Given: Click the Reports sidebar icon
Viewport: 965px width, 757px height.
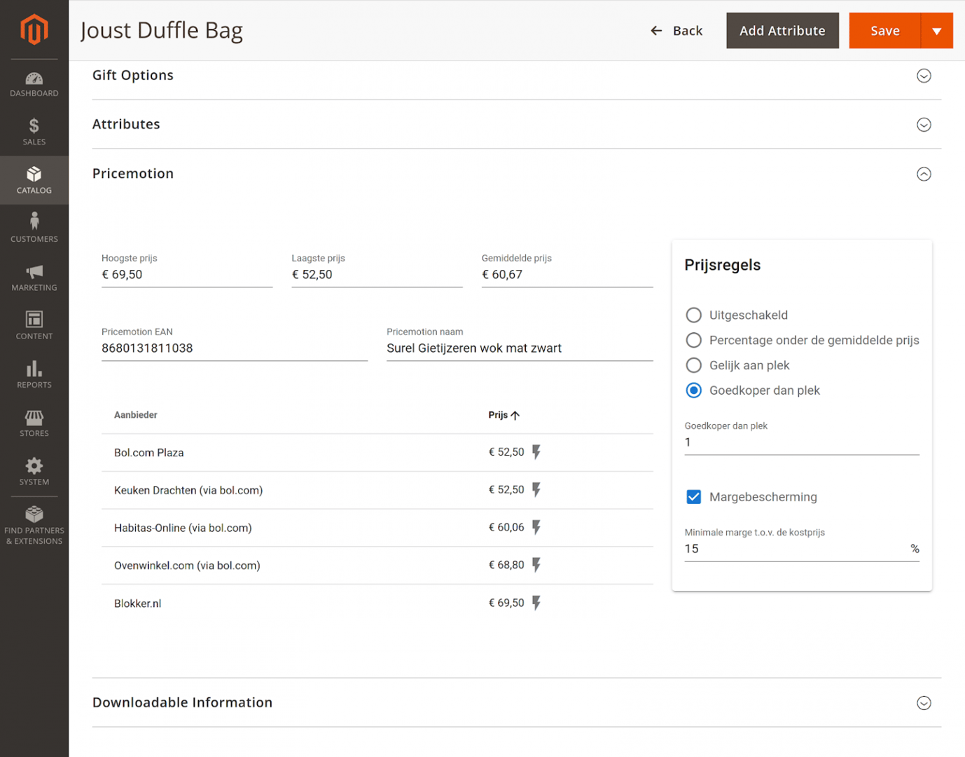Looking at the screenshot, I should 34,375.
